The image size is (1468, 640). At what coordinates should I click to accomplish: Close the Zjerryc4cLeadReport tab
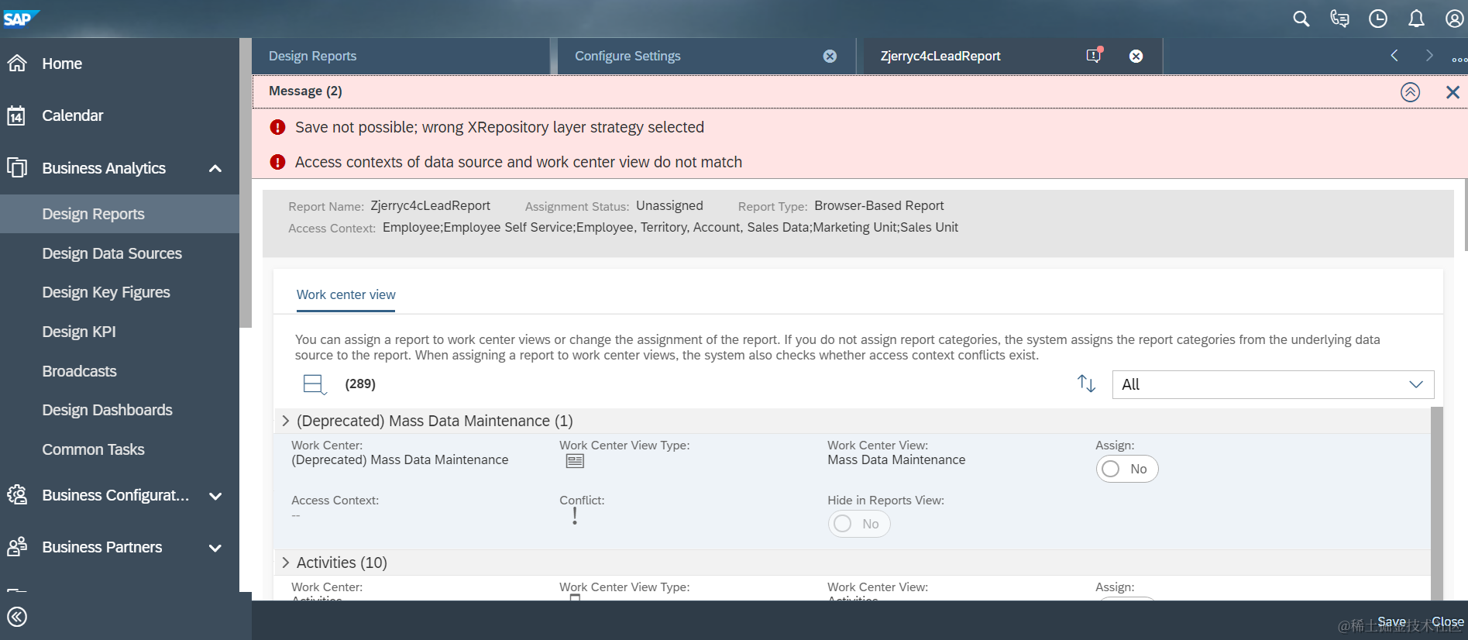(1136, 56)
